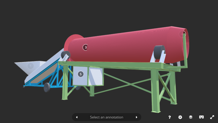Select annotation marker 3 on red drum

(x=85, y=47)
